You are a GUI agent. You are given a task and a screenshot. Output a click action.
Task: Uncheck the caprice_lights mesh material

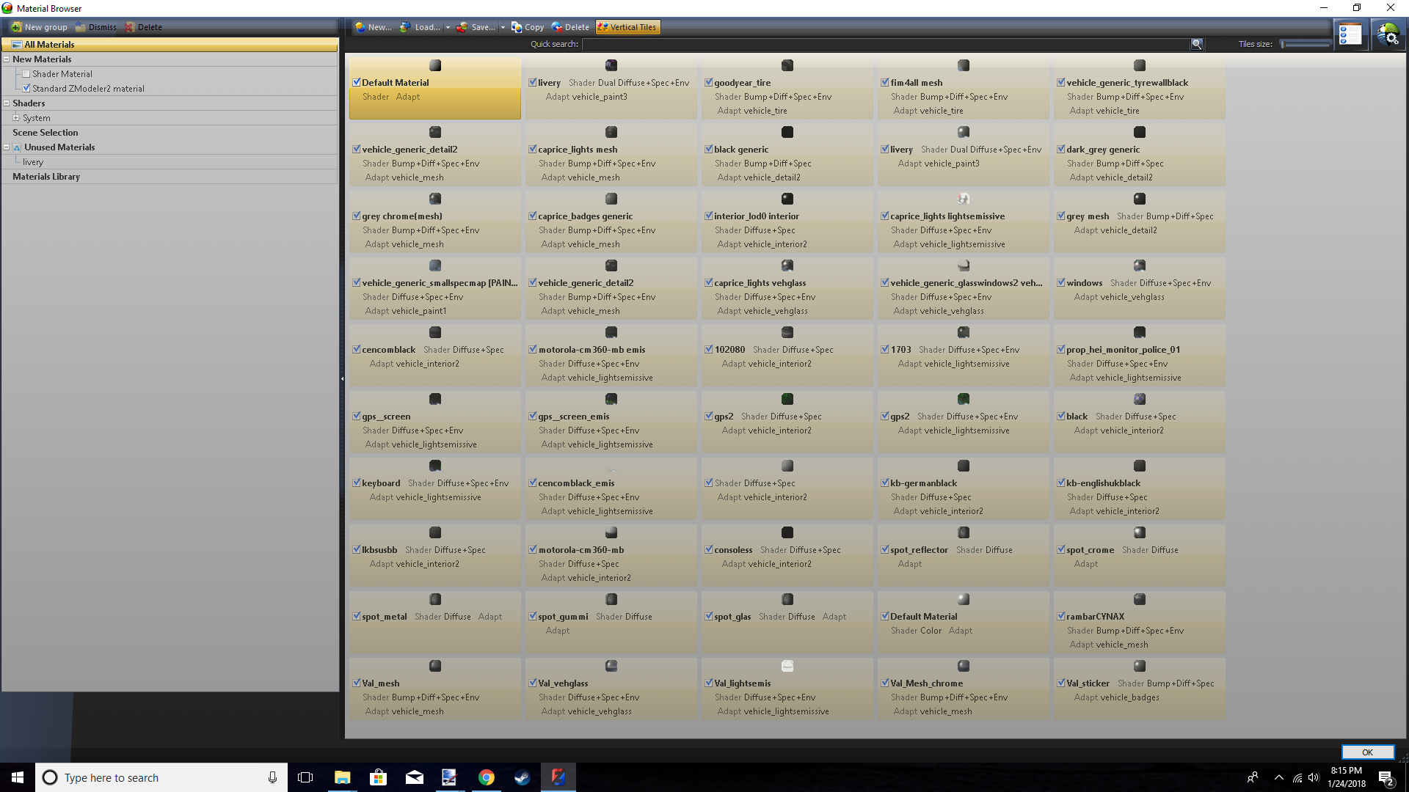[533, 149]
